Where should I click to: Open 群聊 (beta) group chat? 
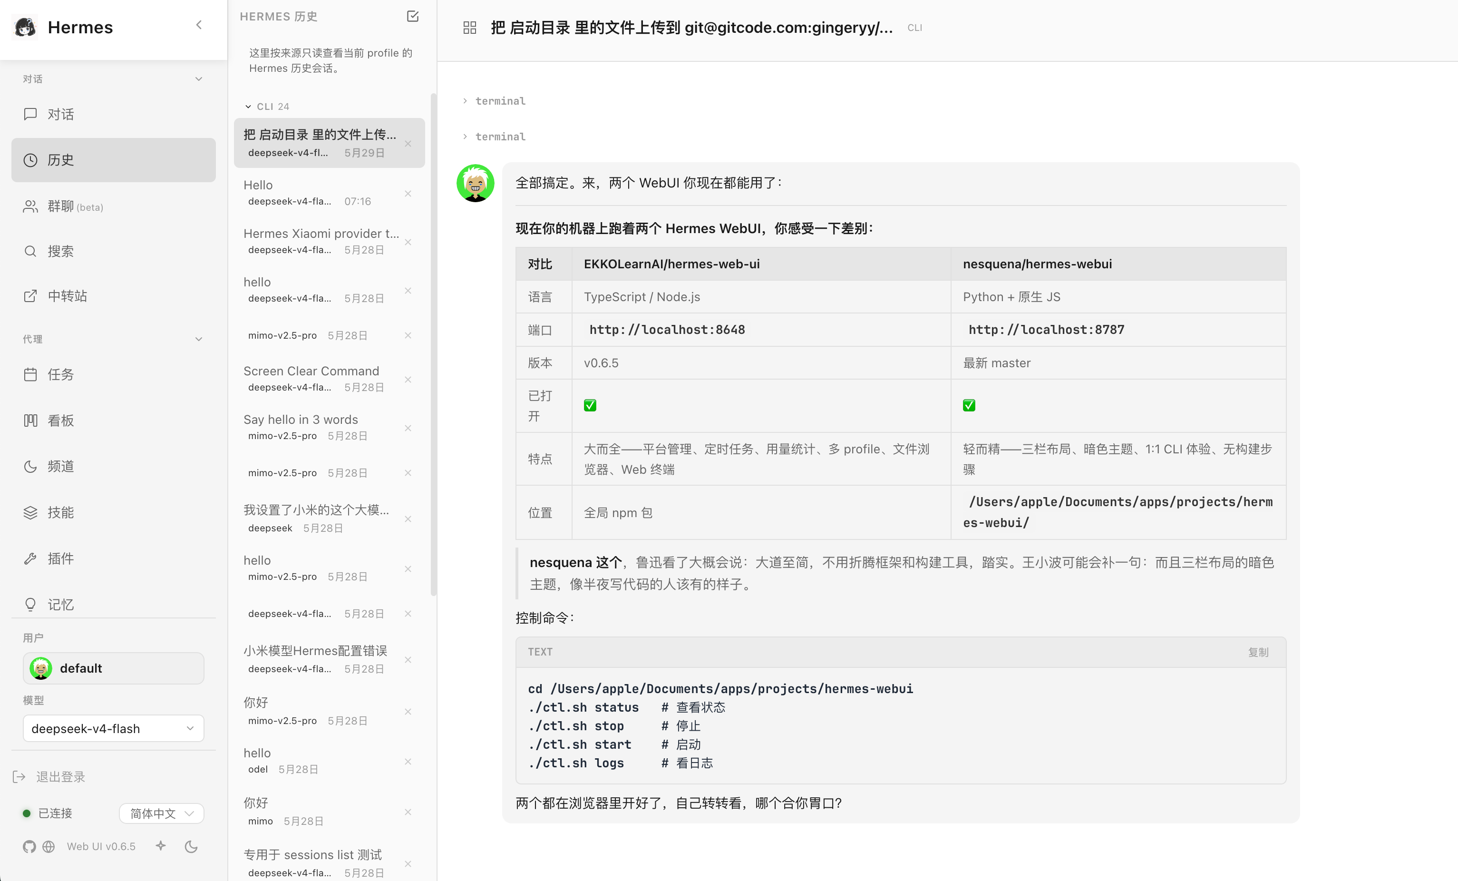point(113,206)
